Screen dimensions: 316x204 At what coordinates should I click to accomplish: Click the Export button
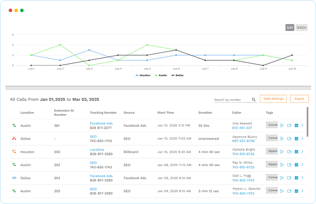299,99
